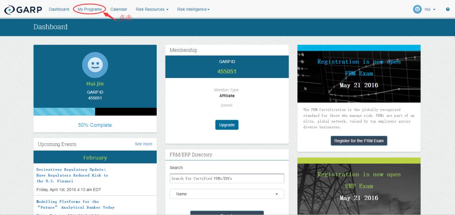Click Register for the FRM Exam button

359,141
